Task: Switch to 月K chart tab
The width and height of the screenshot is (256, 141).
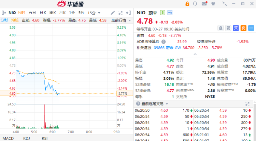Action: (62, 13)
